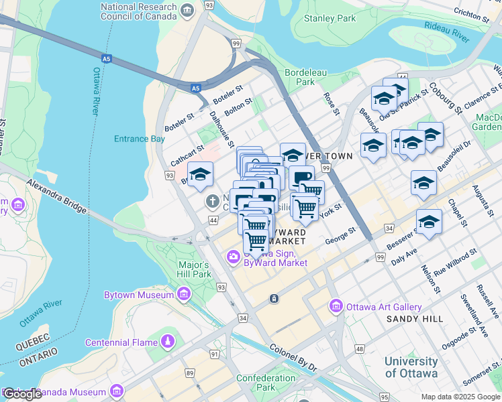The width and height of the screenshot is (502, 402).
Task: Open the Ottawa Sign ByWard Market camera icon
Action: click(x=234, y=257)
